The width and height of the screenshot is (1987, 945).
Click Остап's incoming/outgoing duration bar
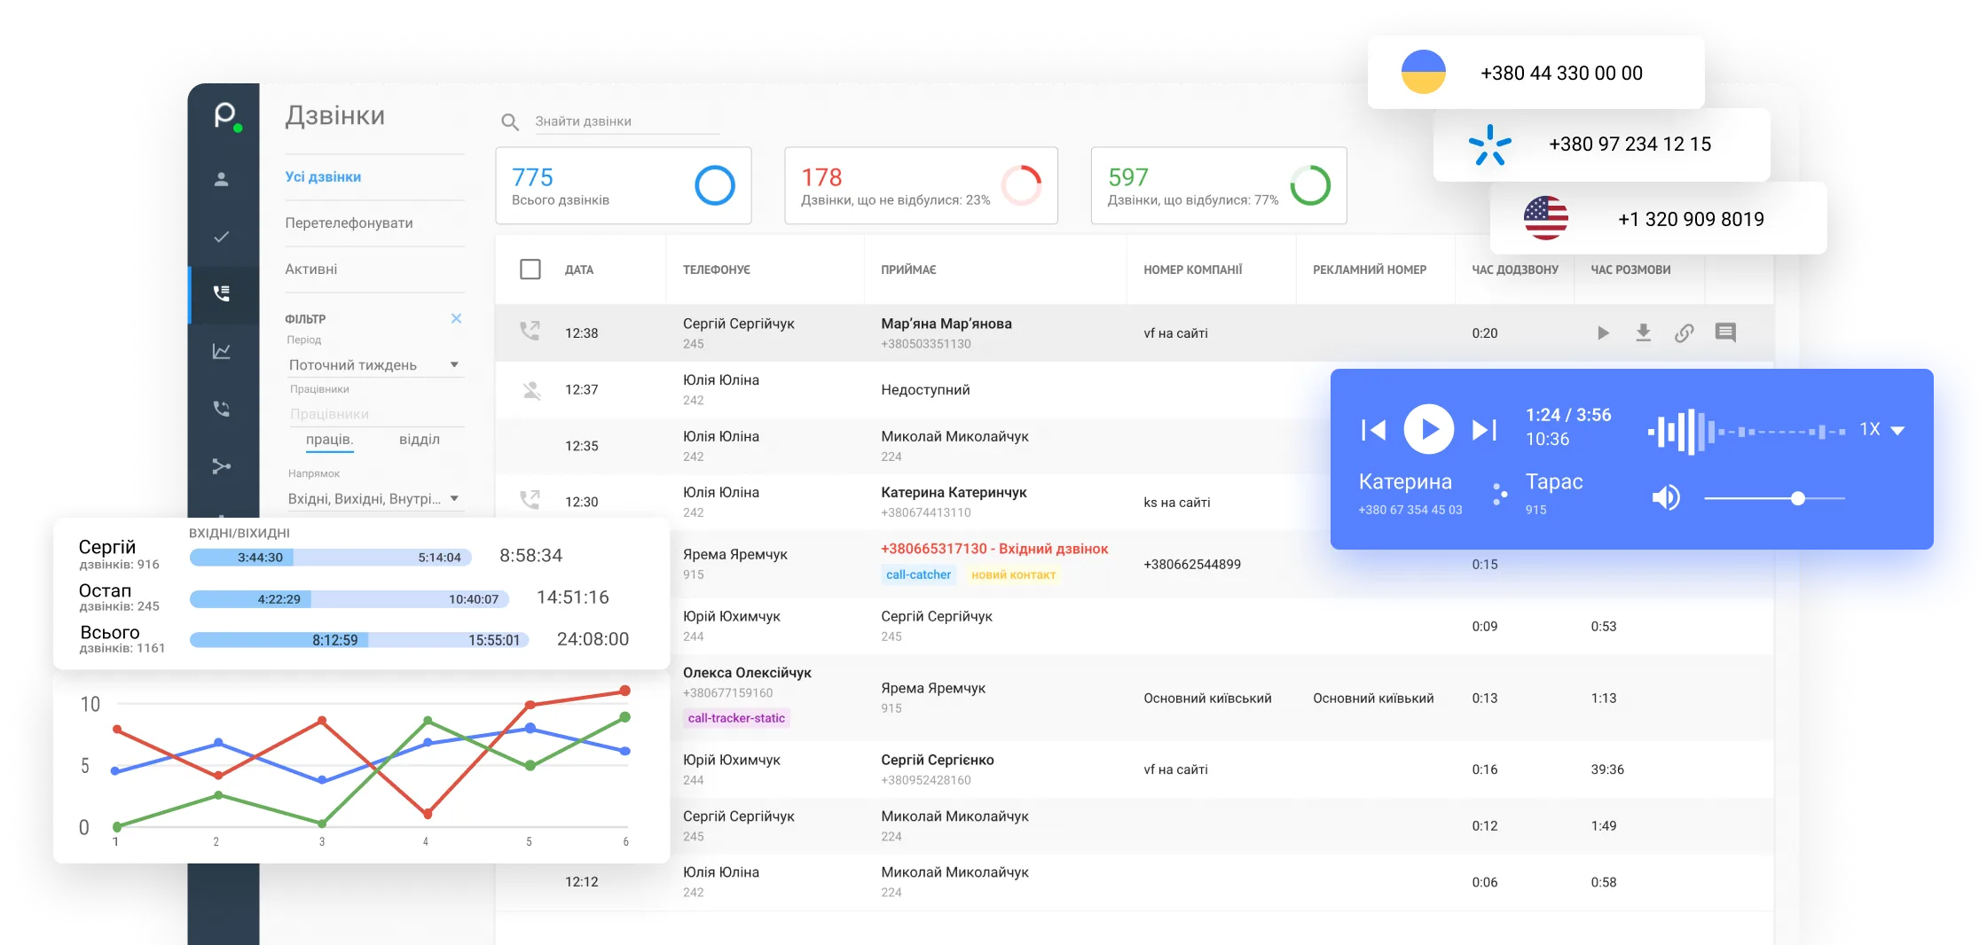click(x=349, y=599)
